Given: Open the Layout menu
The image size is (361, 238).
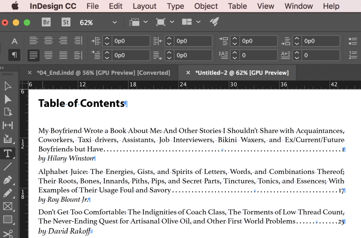Looking at the screenshot, I should click(x=144, y=6).
